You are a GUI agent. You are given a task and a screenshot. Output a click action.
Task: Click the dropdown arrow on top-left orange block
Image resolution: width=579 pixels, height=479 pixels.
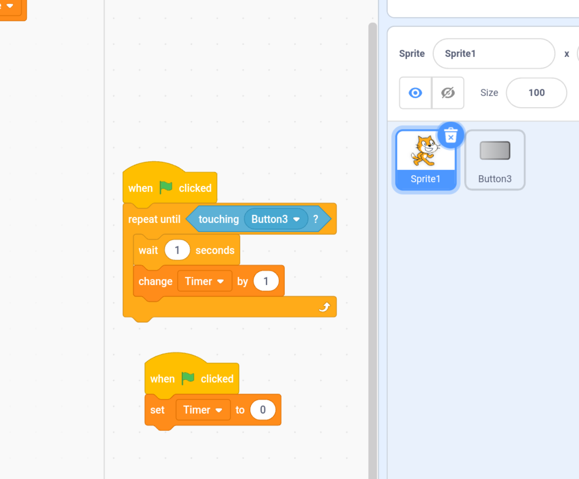pos(10,6)
